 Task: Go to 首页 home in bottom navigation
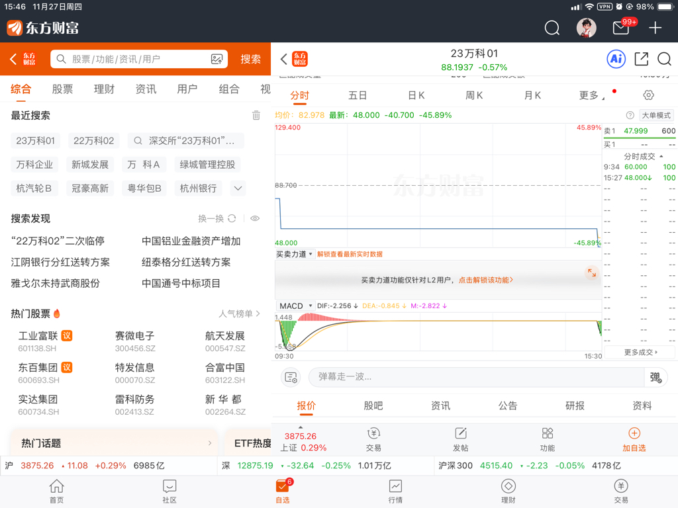pos(57,491)
